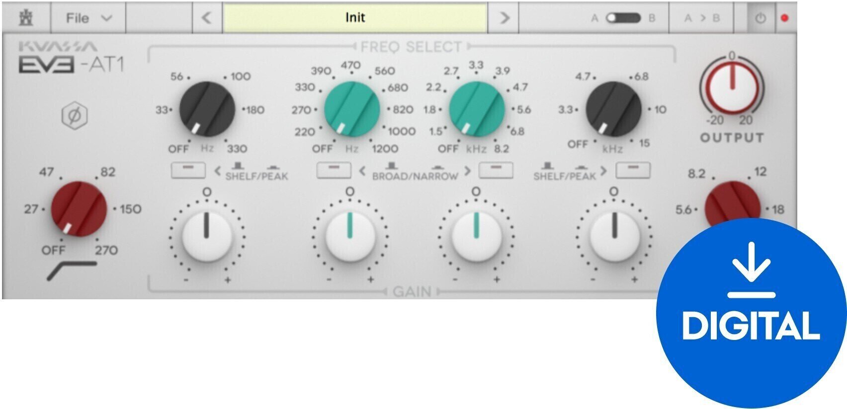
Task: Click the left chevron beside BROAD/NARROW
Action: point(362,171)
